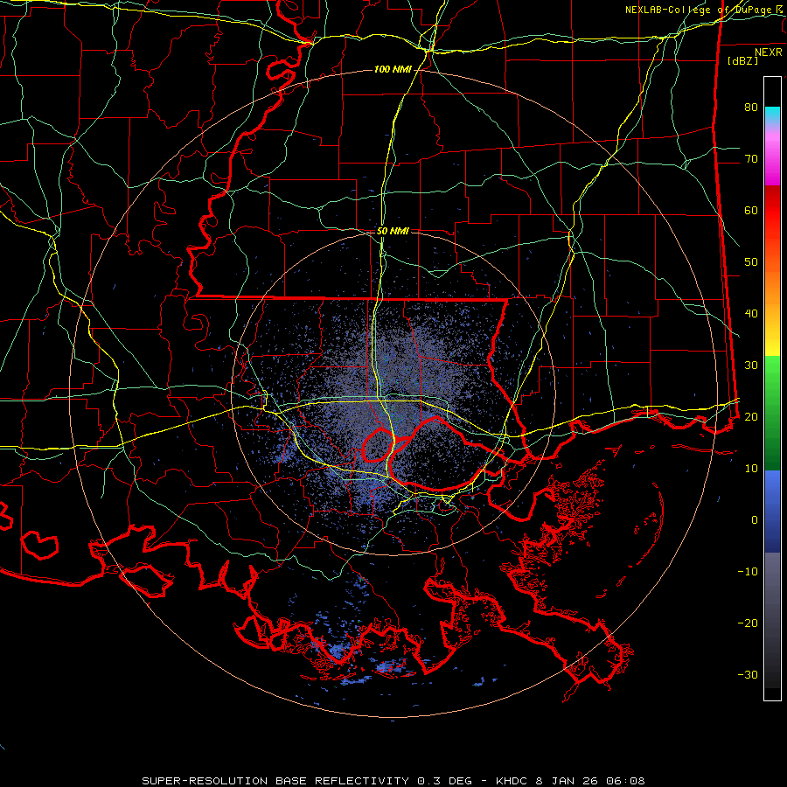Click the NEXR label above color scale

click(x=768, y=52)
